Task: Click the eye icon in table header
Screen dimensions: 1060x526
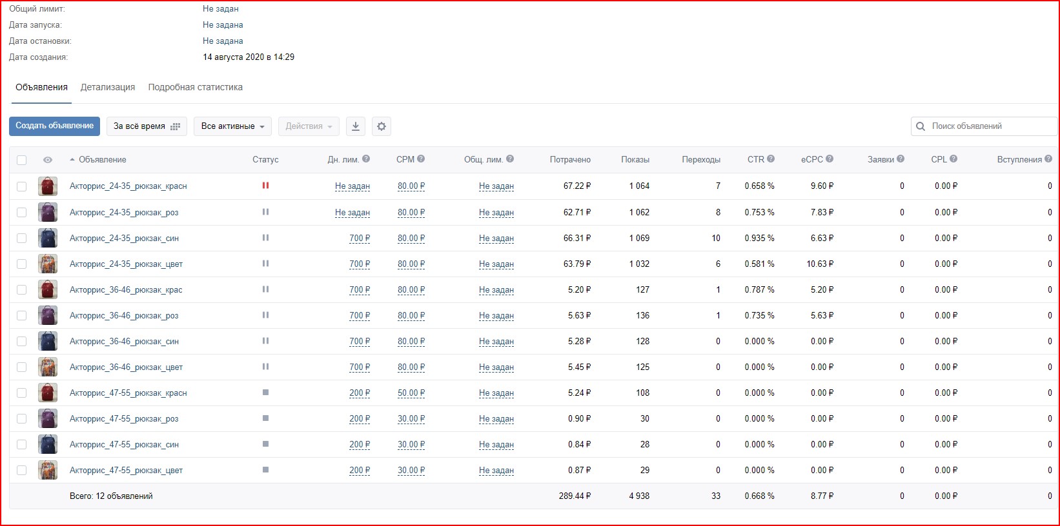Action: point(48,160)
